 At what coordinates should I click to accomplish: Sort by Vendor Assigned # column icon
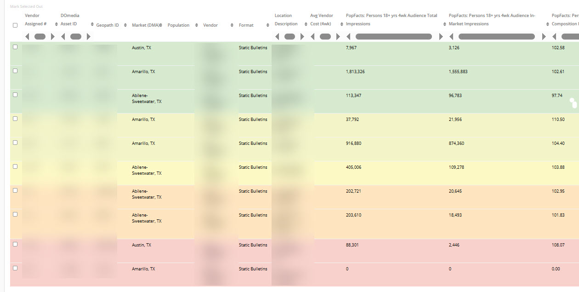click(57, 25)
